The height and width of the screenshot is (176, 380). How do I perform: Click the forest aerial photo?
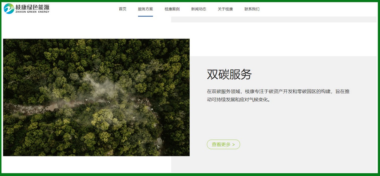click(96, 97)
